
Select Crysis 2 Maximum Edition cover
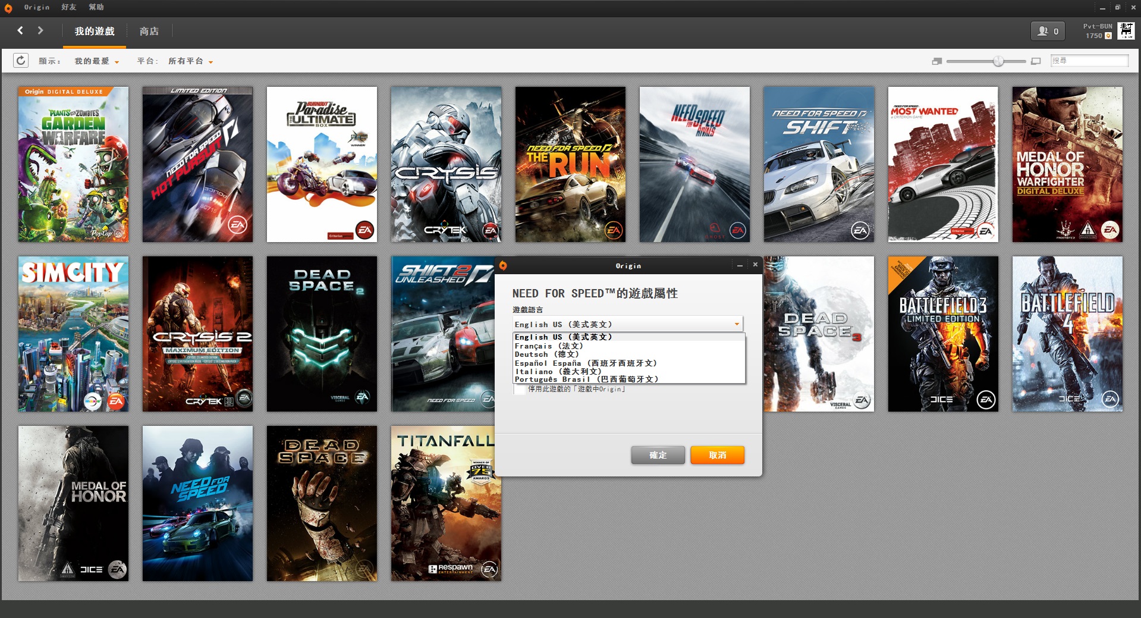pos(197,334)
